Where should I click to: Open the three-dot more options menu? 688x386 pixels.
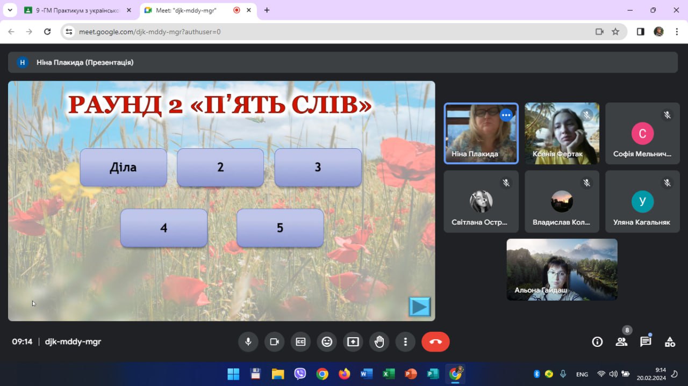click(x=405, y=342)
